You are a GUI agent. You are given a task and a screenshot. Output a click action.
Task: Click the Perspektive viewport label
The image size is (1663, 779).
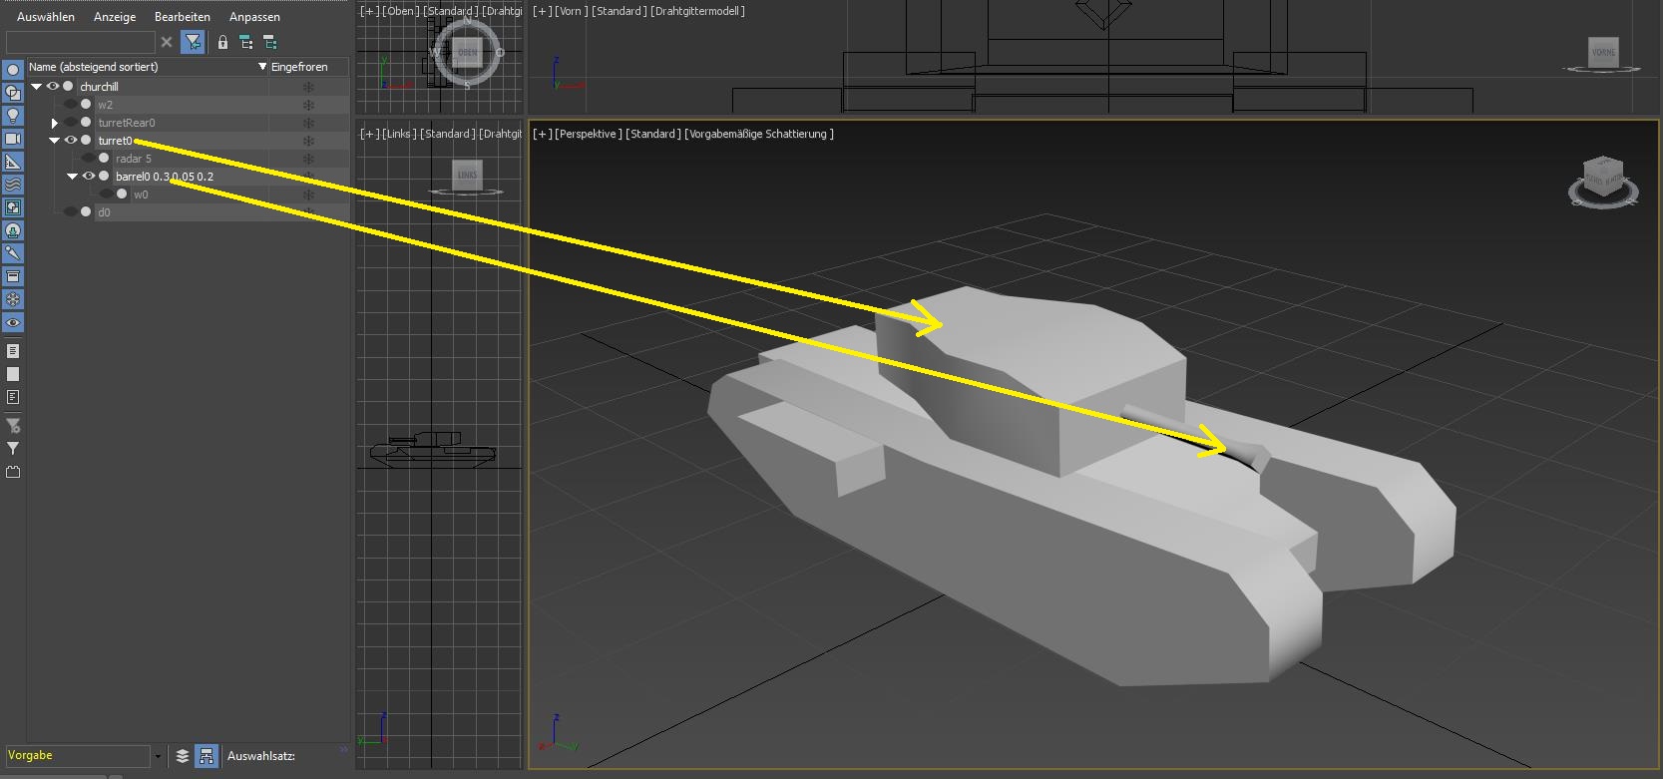pos(589,134)
